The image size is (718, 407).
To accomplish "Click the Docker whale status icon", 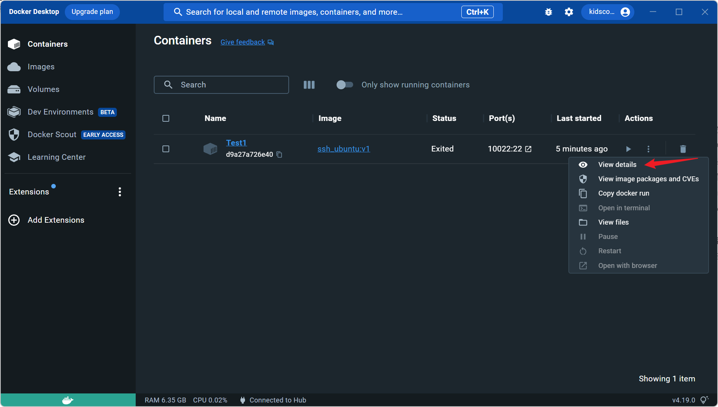I will click(x=68, y=400).
